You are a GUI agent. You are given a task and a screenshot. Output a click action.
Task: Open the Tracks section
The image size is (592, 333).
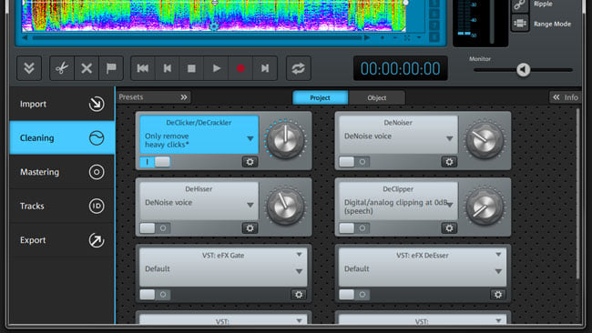[62, 206]
